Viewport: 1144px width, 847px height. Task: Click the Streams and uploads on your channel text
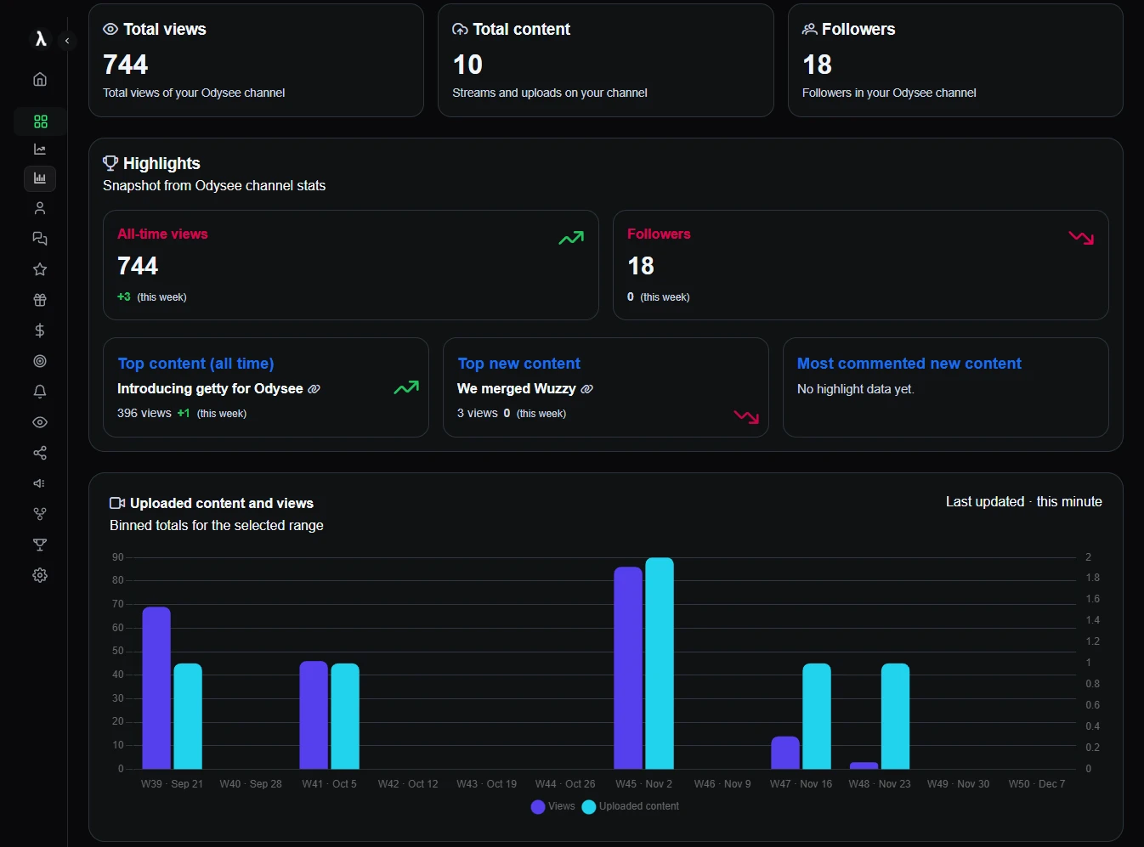pos(550,93)
